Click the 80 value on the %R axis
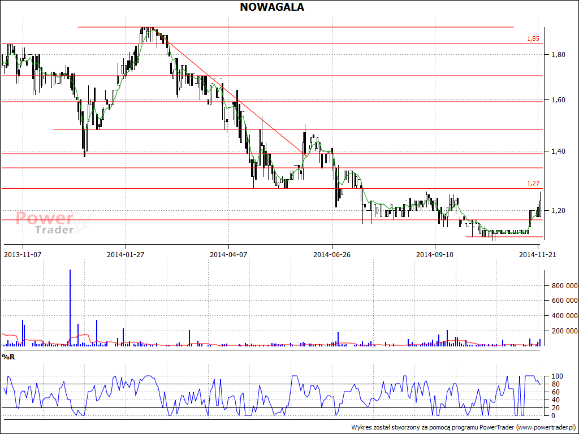 (555, 384)
